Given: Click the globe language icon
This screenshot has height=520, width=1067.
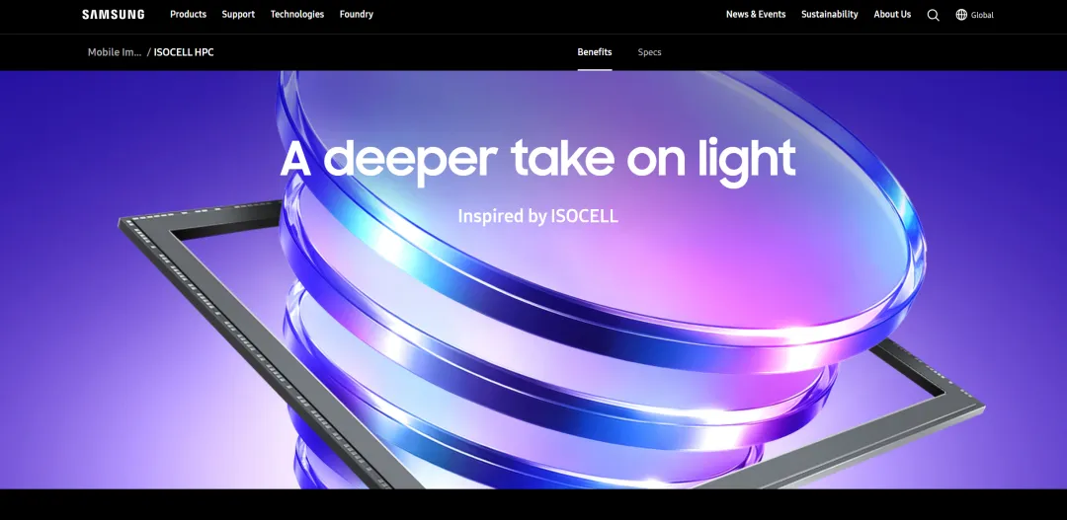Looking at the screenshot, I should (x=961, y=14).
